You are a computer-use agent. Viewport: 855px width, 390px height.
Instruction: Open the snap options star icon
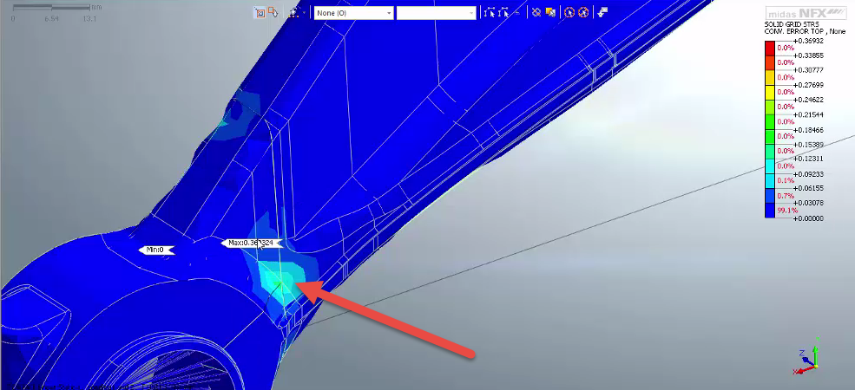coord(294,12)
